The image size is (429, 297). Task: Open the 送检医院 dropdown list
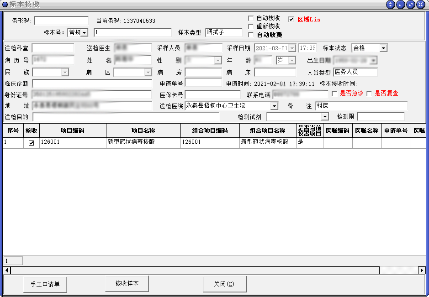(274, 106)
